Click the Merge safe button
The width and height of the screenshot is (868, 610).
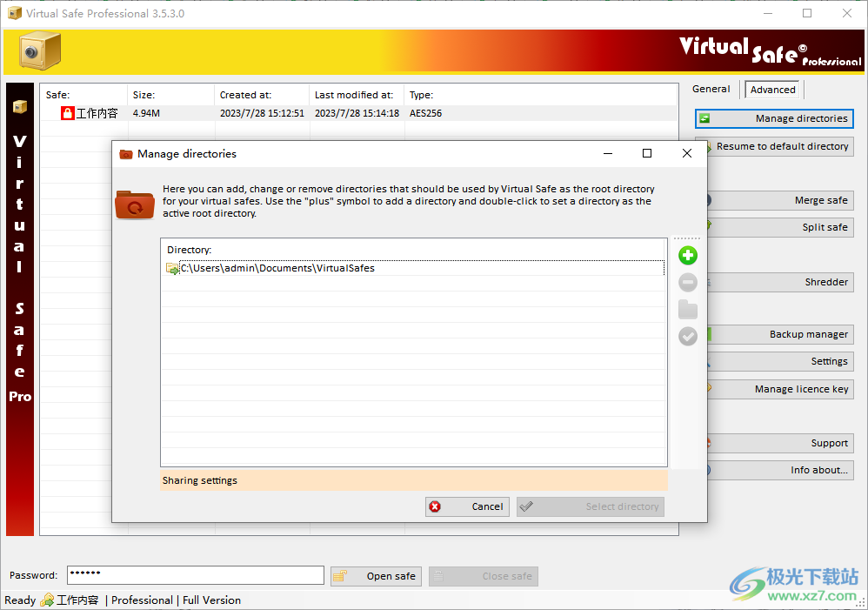[780, 200]
